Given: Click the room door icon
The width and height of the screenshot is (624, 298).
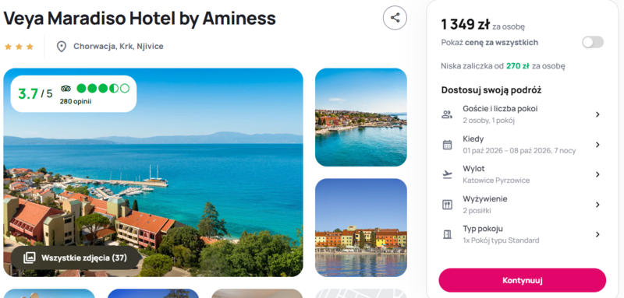Looking at the screenshot, I should [447, 234].
